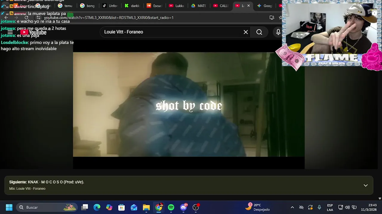
Task: Expand the Siguiente queue panel chevron
Action: (x=366, y=185)
